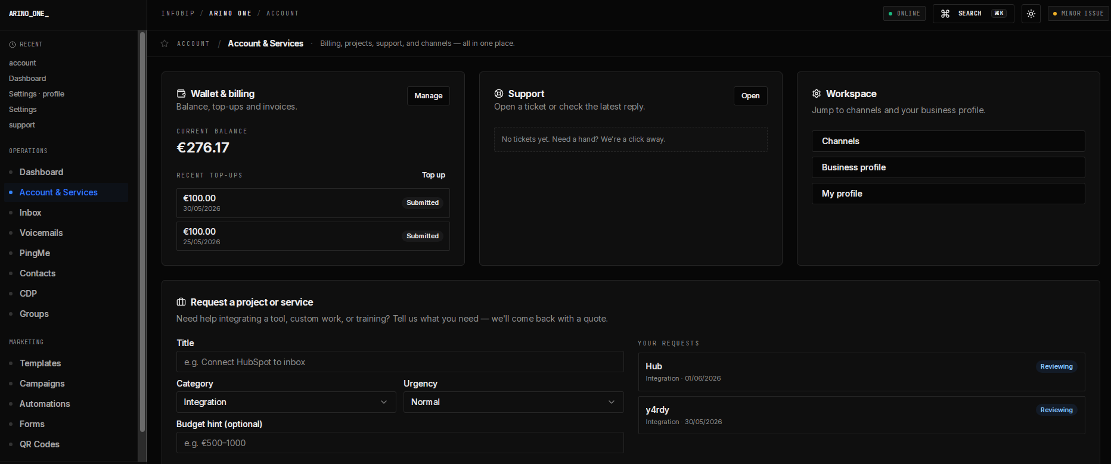Open Campaigns under Marketing
This screenshot has width=1111, height=464.
click(66, 384)
